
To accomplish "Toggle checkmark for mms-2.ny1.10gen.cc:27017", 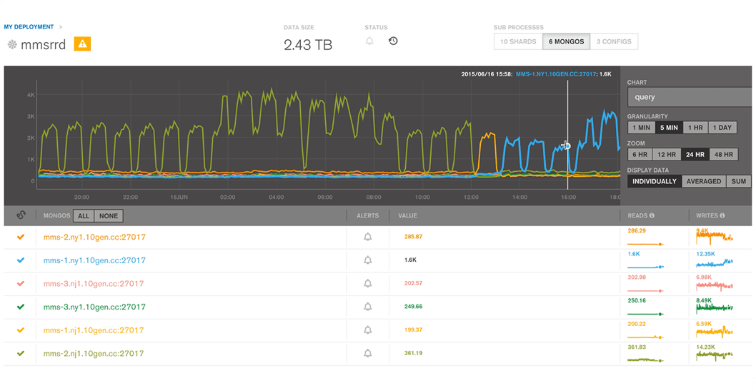I will (x=21, y=237).
